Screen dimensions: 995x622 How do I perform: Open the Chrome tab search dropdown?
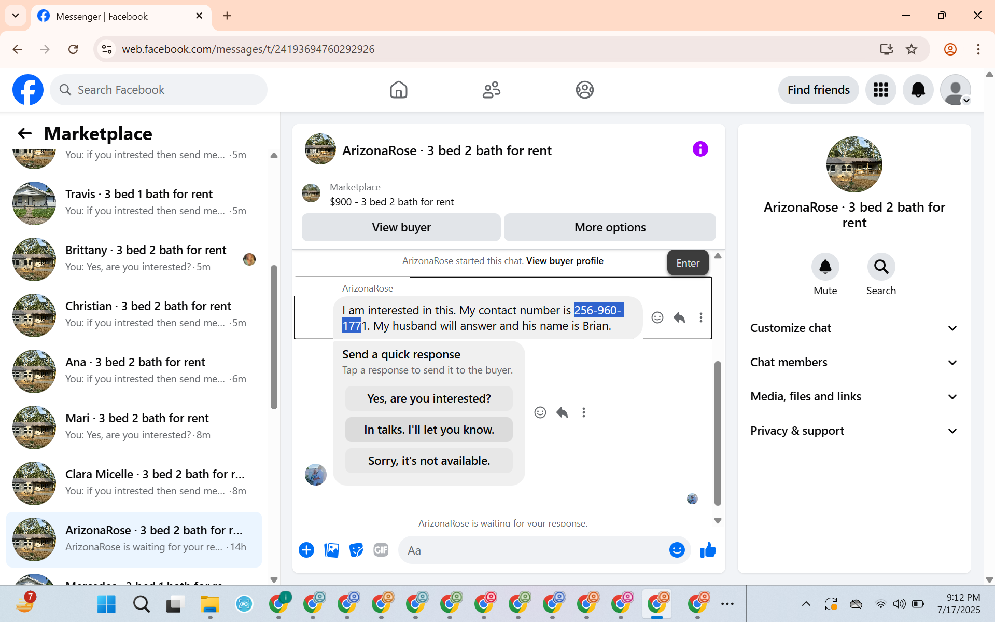tap(16, 16)
